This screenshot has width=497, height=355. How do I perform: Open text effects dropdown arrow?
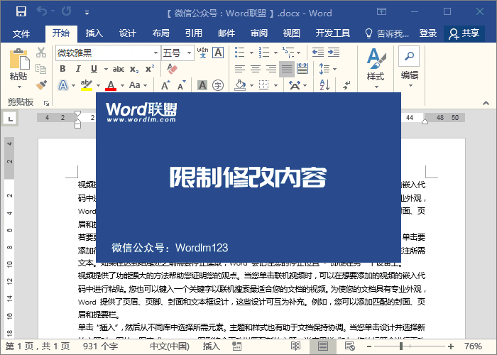pyautogui.click(x=74, y=86)
